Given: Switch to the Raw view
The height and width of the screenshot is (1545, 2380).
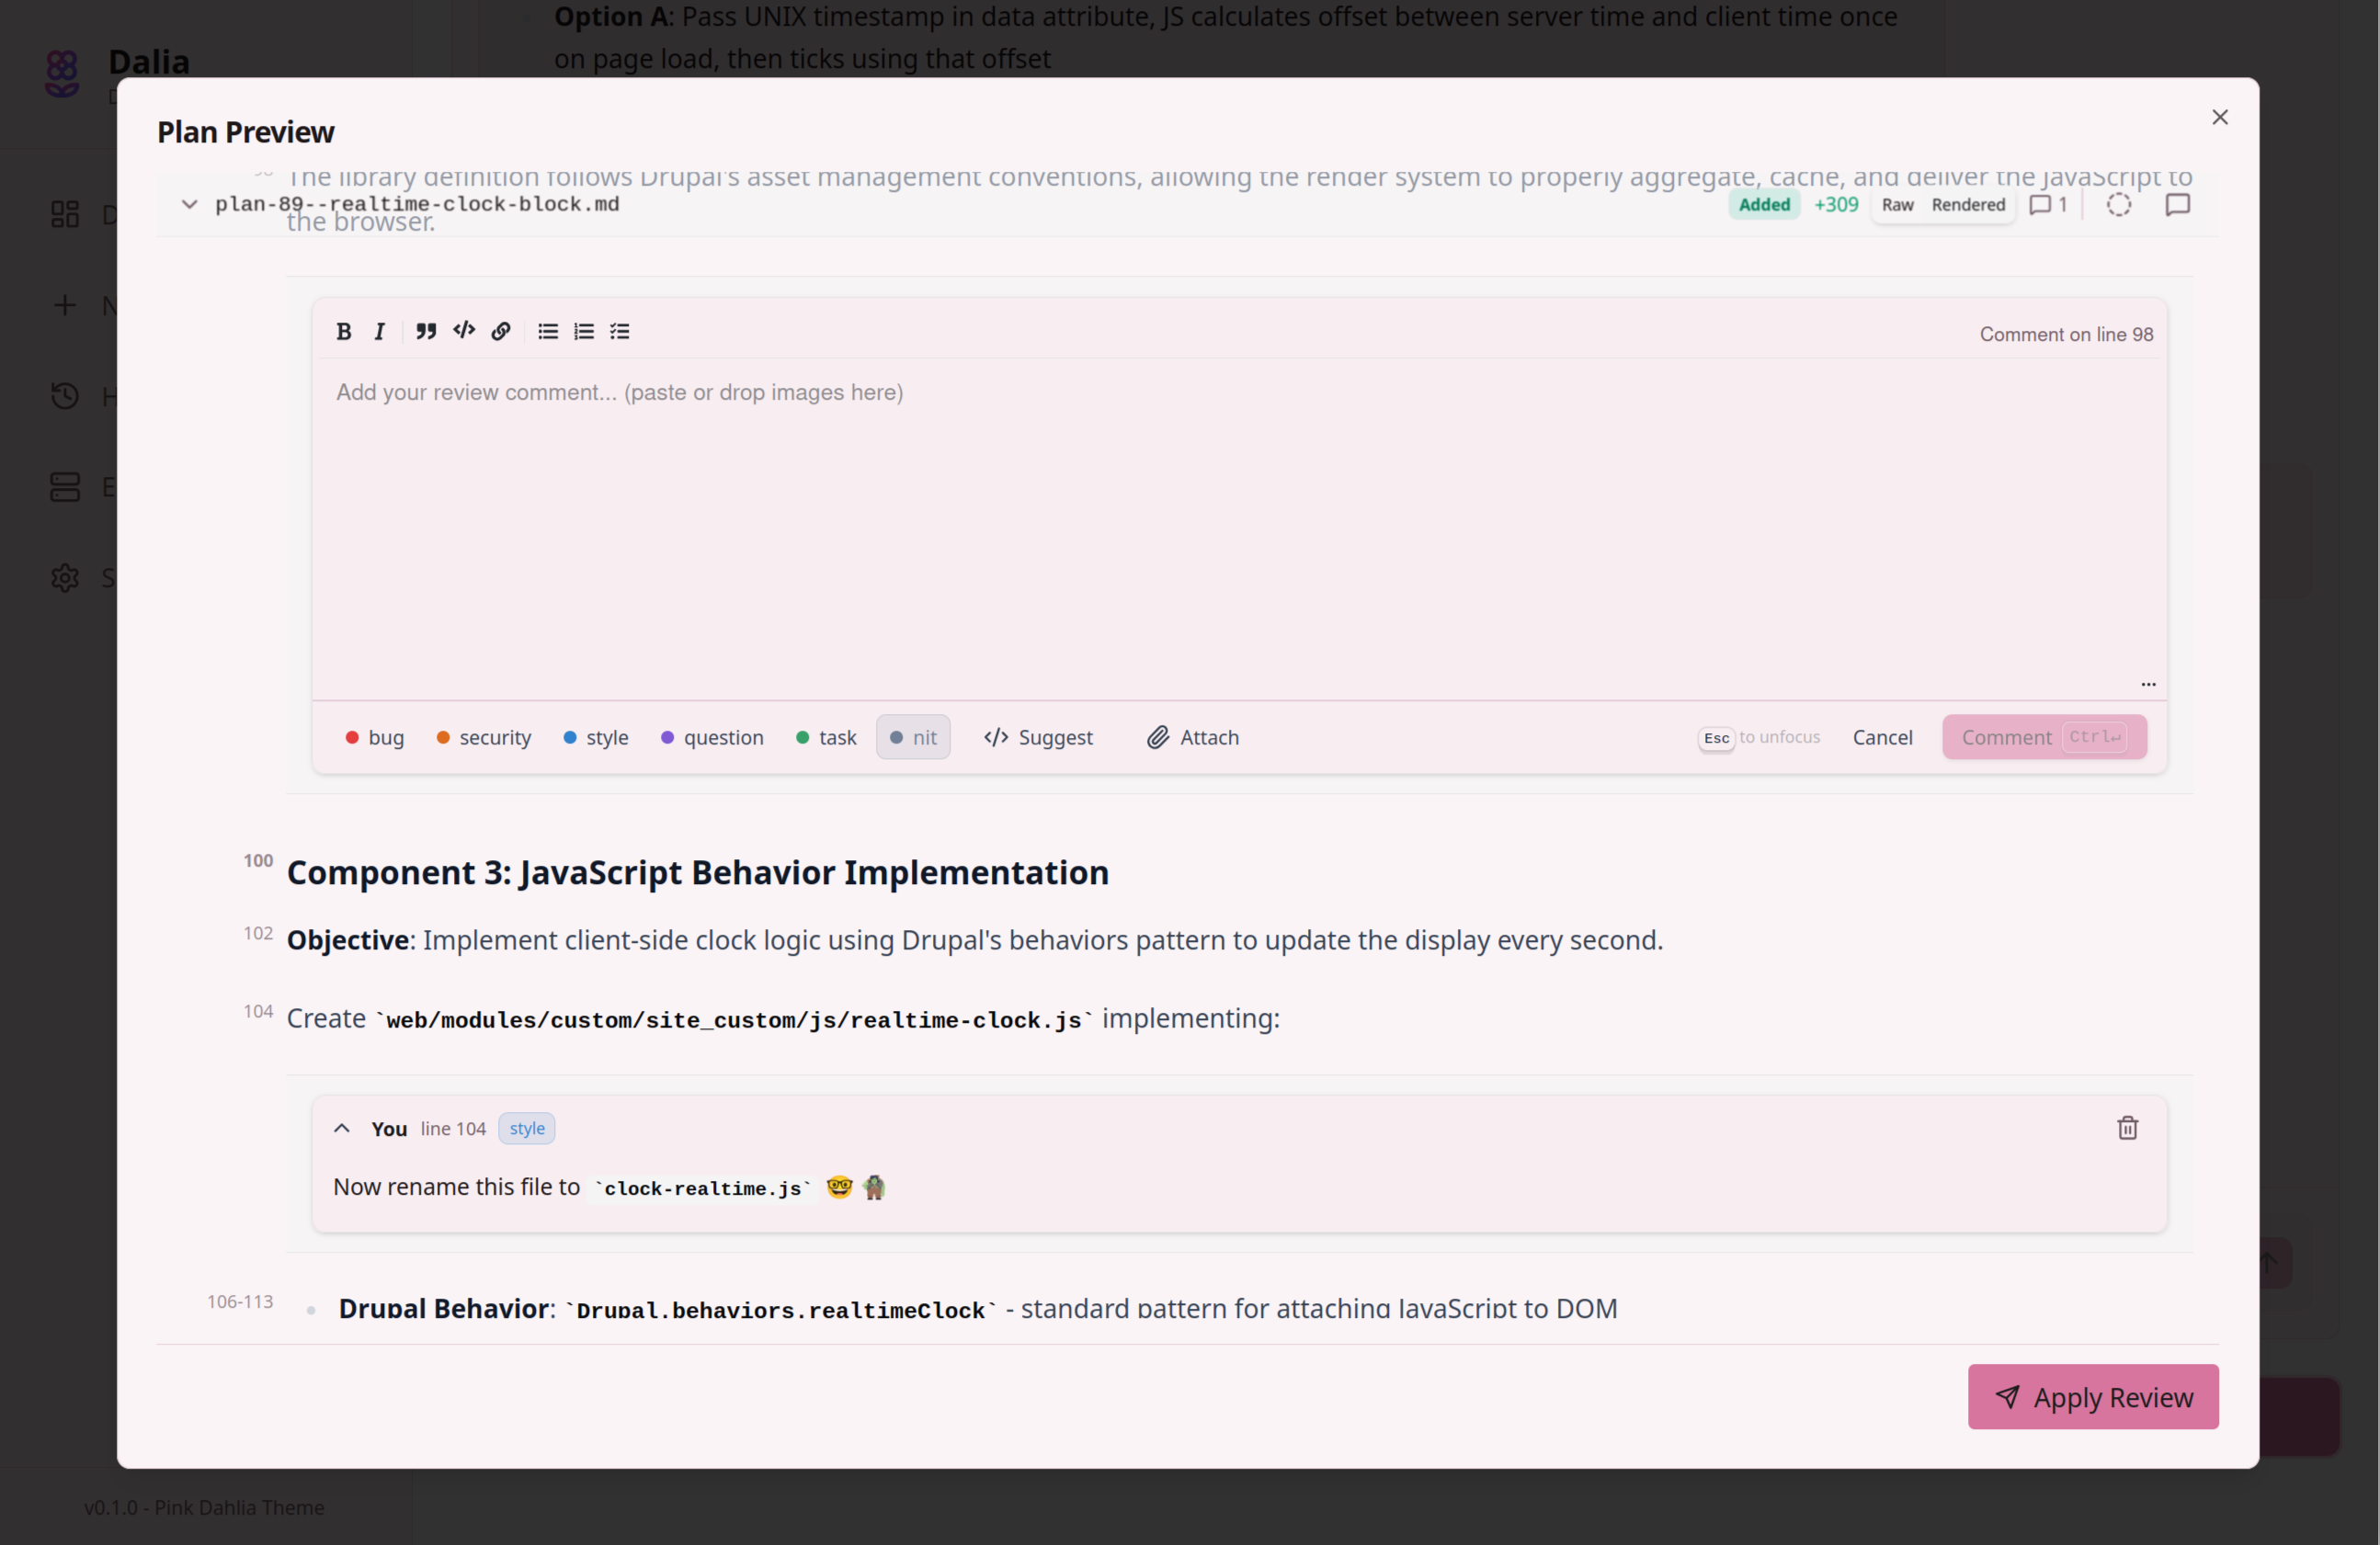Looking at the screenshot, I should 1897,204.
